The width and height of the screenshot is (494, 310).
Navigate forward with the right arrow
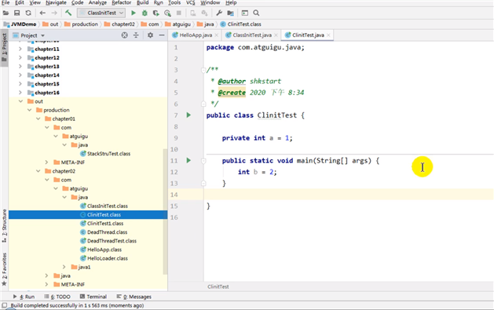(x=54, y=13)
